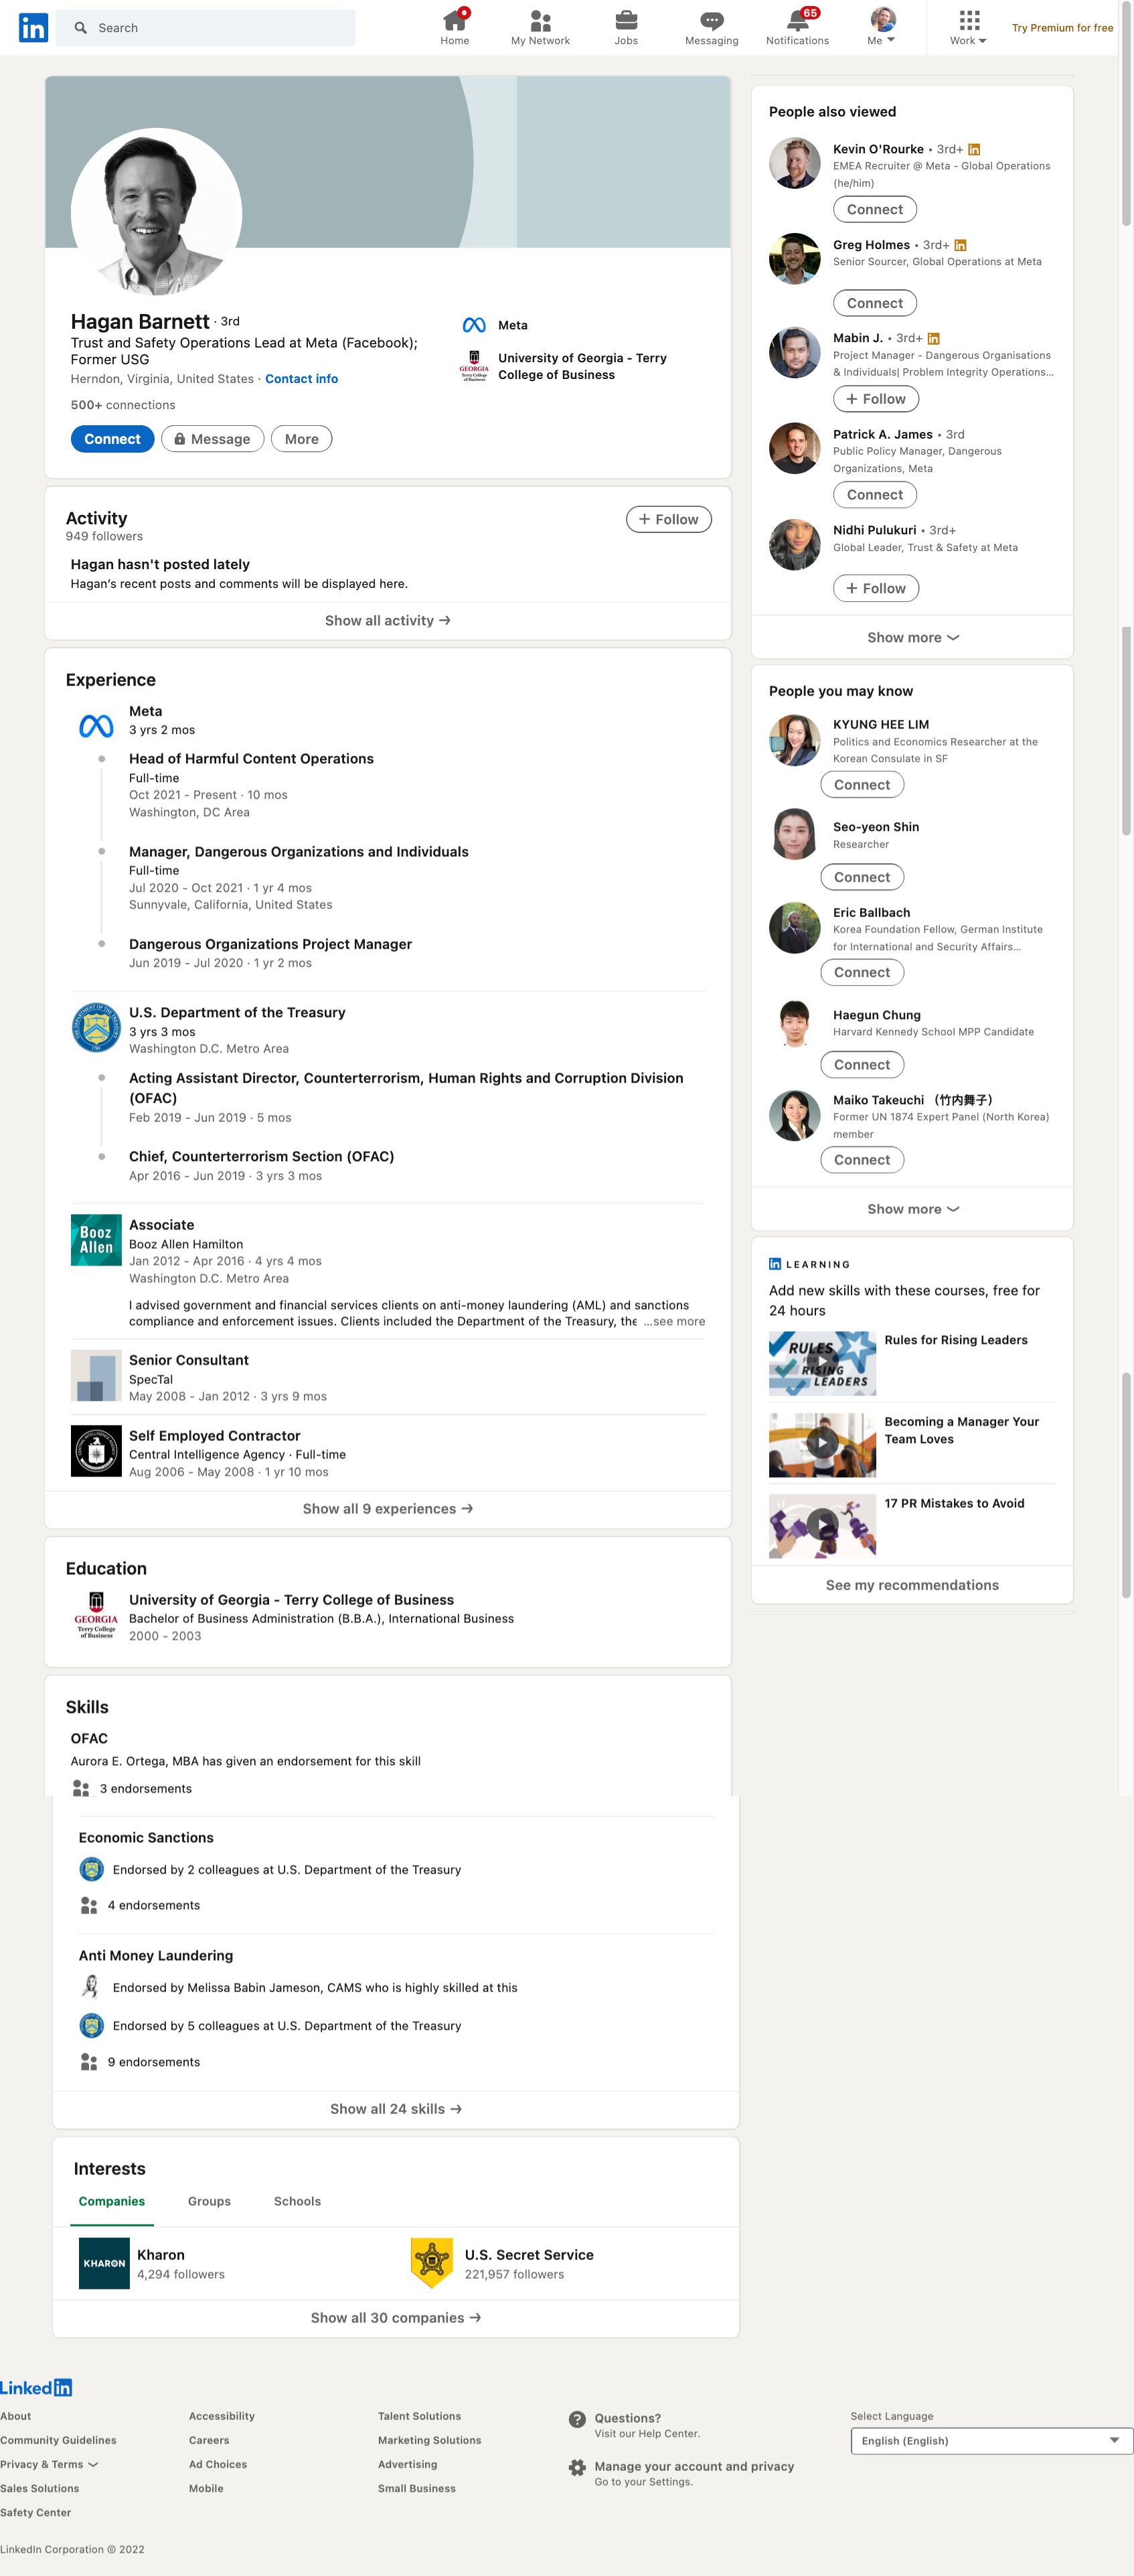The image size is (1134, 2576).
Task: Click the Help Center question mark icon
Action: [x=577, y=2420]
